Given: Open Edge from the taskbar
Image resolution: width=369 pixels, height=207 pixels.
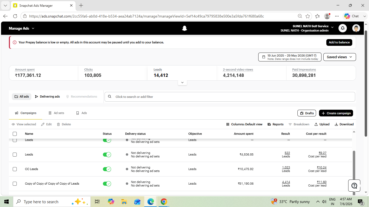Looking at the screenshot, I should [x=150, y=202].
